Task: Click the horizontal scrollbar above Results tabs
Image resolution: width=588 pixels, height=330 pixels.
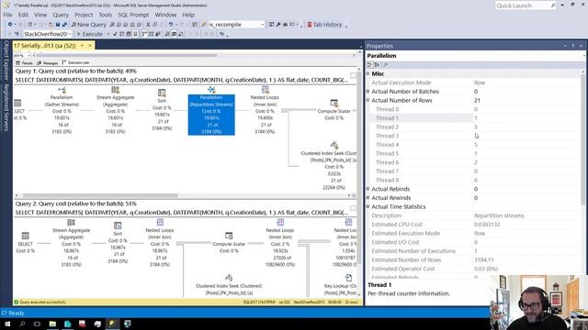Action: (128, 55)
